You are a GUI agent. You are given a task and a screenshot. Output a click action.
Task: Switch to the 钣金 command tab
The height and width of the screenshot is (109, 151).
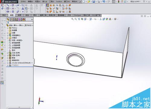click(27, 15)
